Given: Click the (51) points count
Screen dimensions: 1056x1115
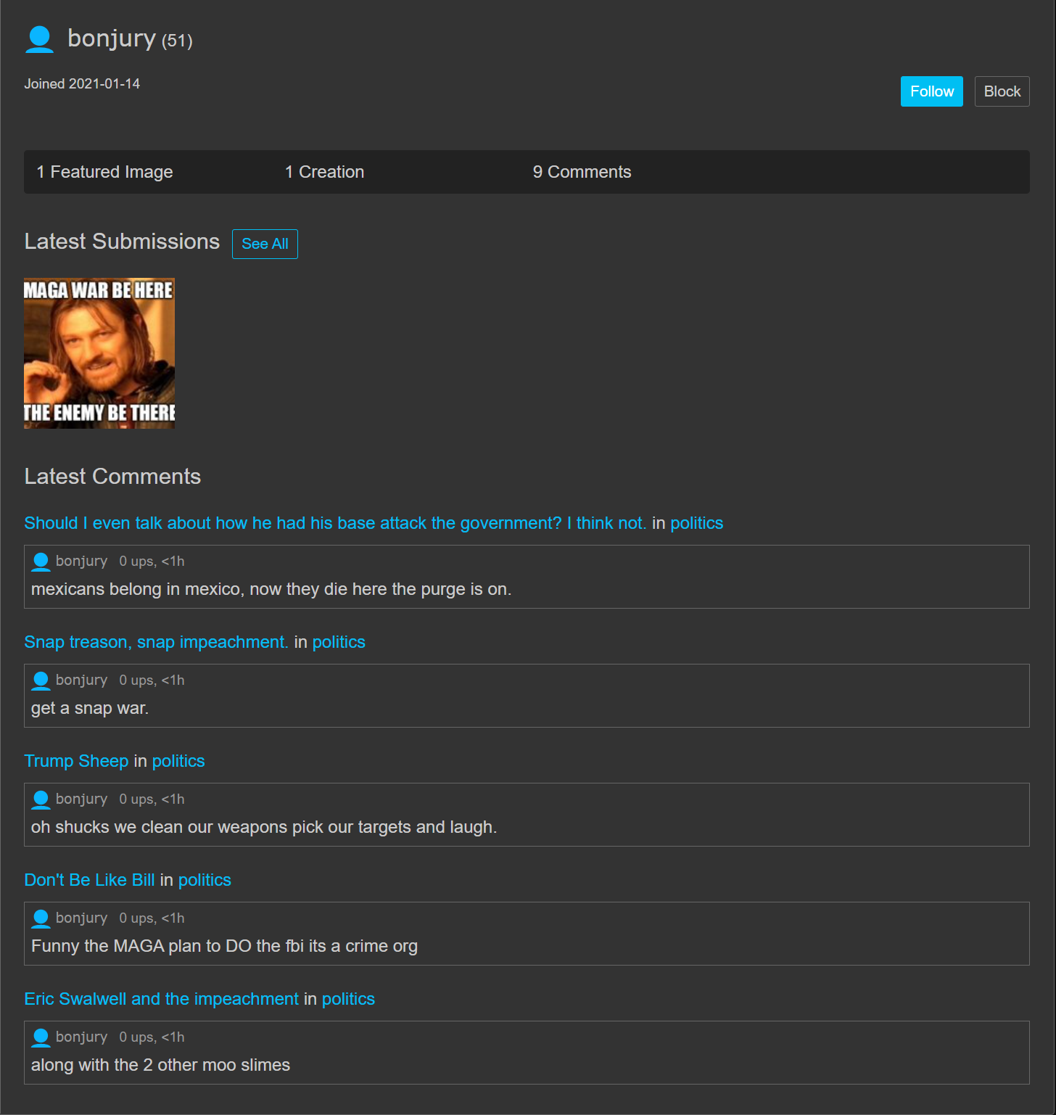Looking at the screenshot, I should (x=177, y=41).
